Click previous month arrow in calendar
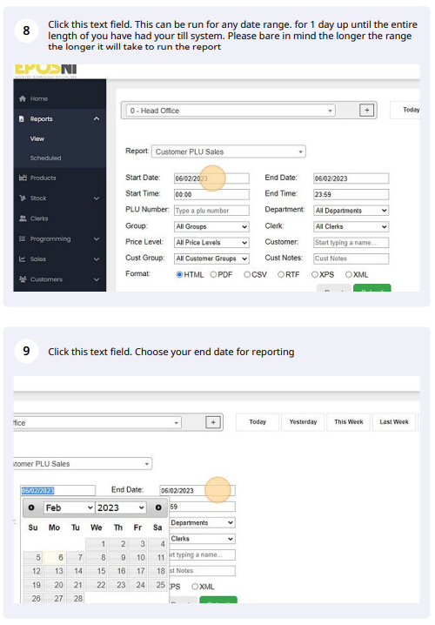The width and height of the screenshot is (435, 625). 31,507
